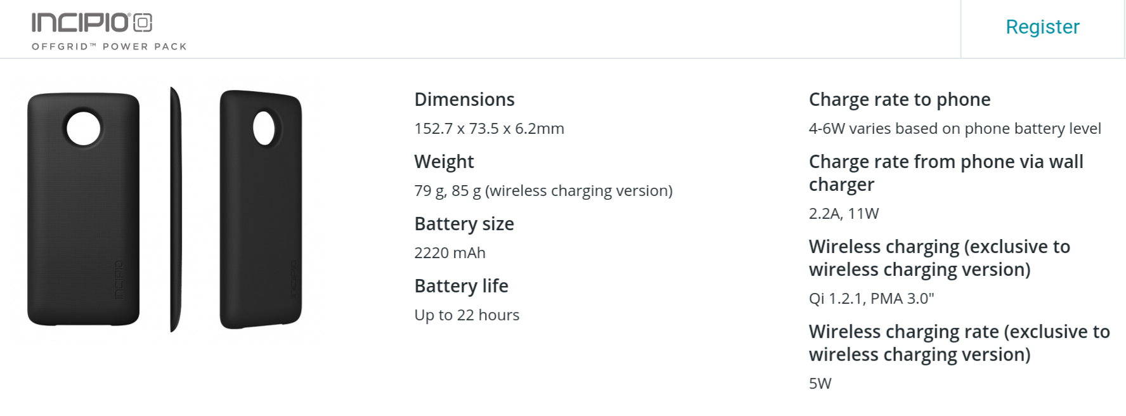
Task: Click the Register link
Action: tap(1042, 27)
